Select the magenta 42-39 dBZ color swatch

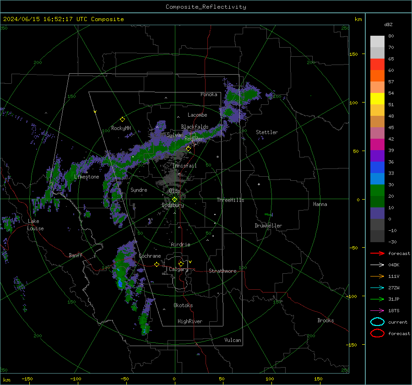[377, 145]
